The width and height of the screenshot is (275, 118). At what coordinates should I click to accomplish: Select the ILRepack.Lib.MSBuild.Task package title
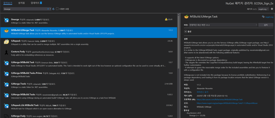tap(25, 106)
